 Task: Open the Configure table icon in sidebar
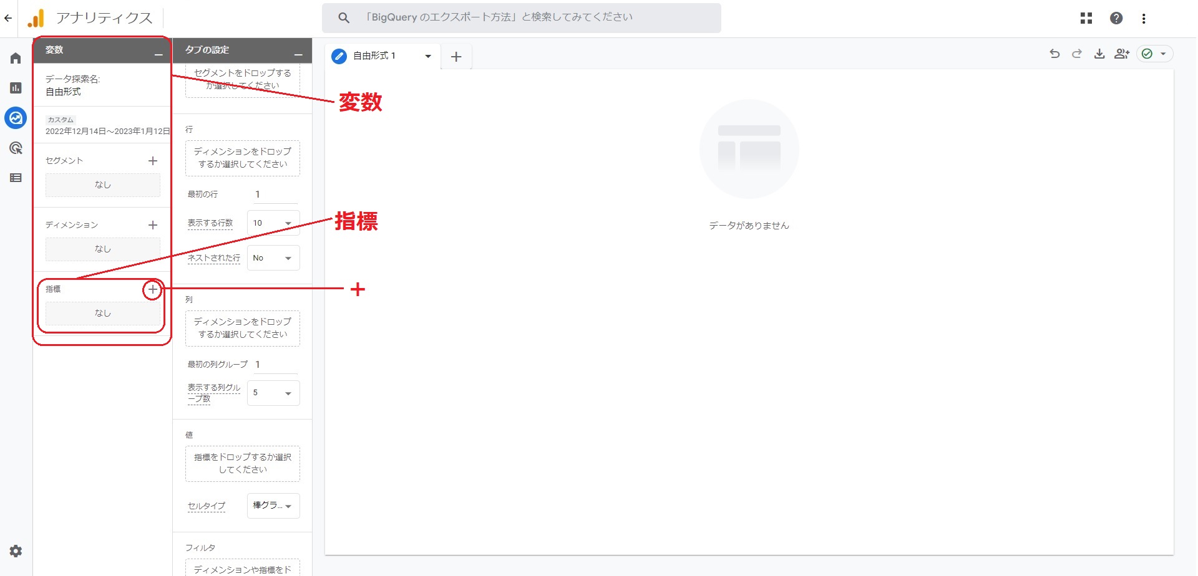click(16, 178)
